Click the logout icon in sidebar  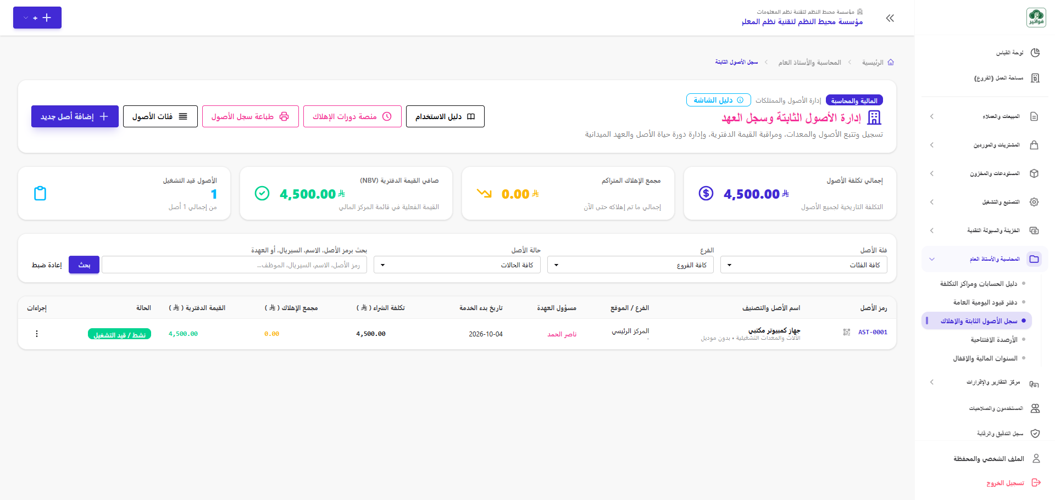pyautogui.click(x=1036, y=482)
